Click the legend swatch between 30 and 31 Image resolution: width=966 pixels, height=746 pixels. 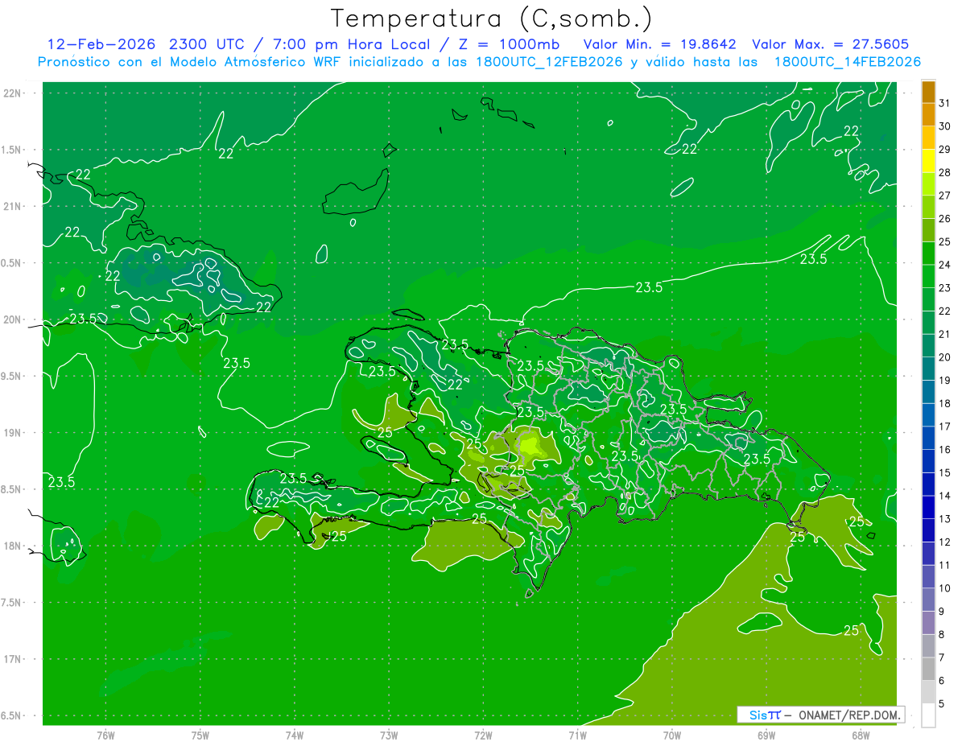coord(928,115)
